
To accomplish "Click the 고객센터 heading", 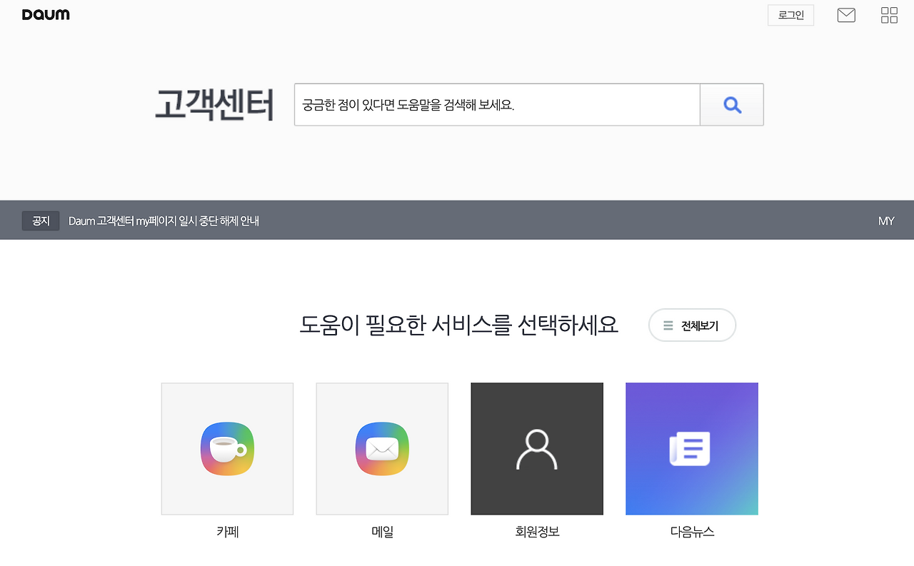I will (214, 105).
